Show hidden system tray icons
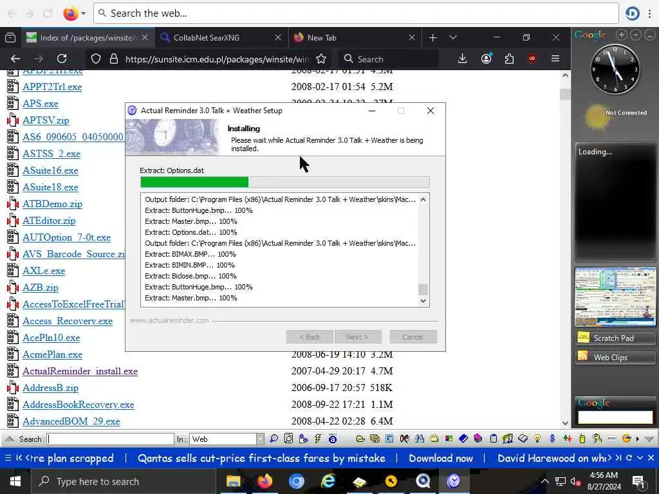 click(x=544, y=481)
